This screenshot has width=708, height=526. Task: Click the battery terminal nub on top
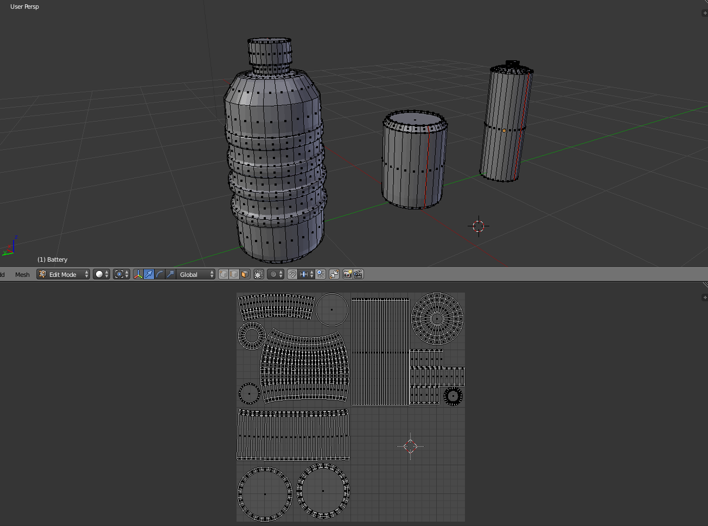pos(513,64)
